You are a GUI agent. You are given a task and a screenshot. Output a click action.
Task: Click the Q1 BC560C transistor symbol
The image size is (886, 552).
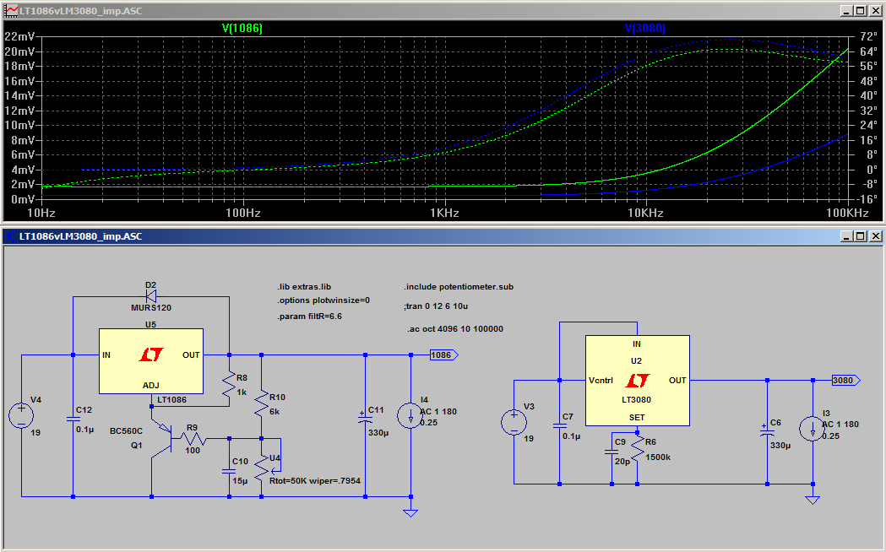click(161, 437)
